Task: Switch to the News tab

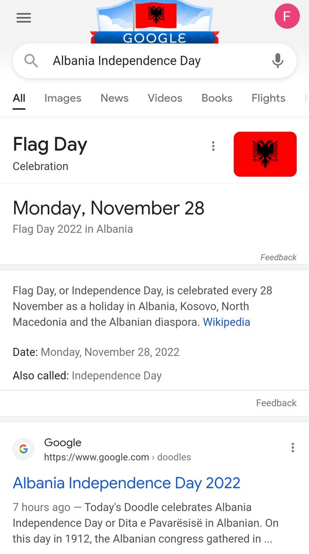Action: click(x=114, y=98)
